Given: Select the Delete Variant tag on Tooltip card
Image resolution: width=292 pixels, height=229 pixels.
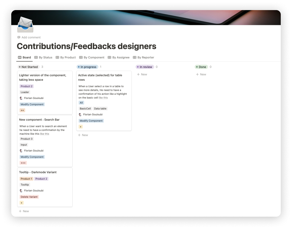Looking at the screenshot, I should point(29,197).
